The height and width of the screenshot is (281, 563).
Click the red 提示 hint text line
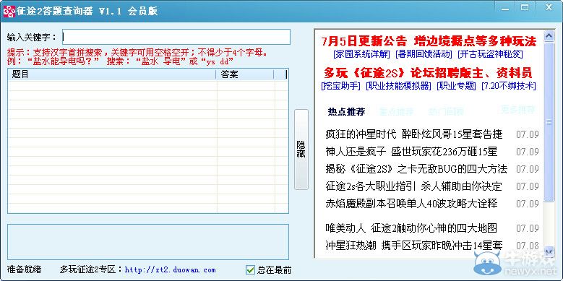pos(137,53)
